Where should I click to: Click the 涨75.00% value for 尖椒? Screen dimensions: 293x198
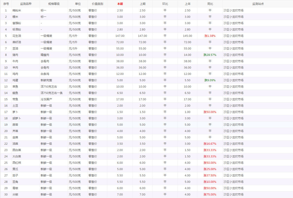(x=210, y=194)
